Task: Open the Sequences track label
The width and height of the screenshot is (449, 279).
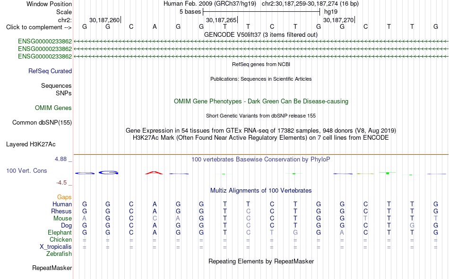Action: pos(56,85)
